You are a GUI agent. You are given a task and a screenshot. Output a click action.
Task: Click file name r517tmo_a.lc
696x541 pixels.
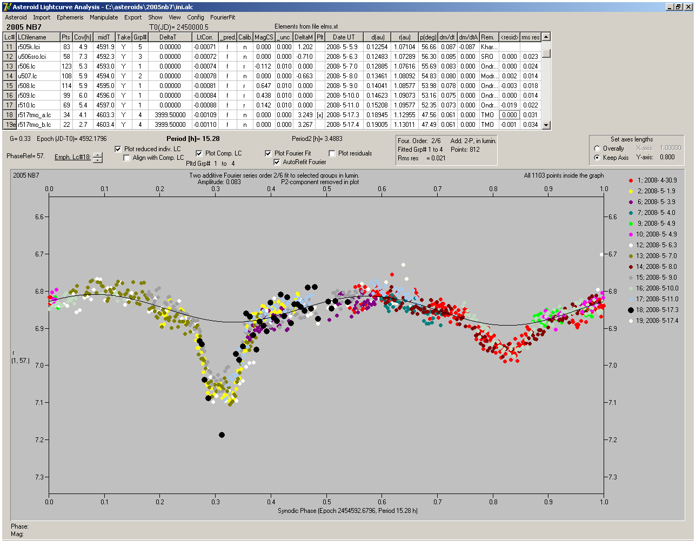[37, 115]
